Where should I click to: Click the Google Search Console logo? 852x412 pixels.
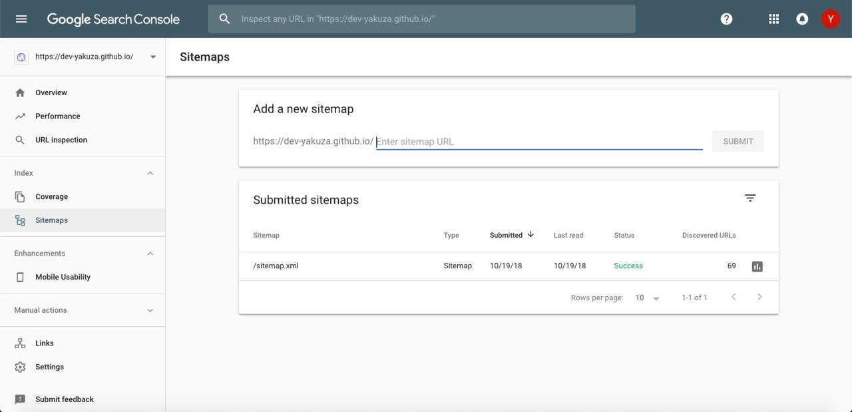tap(113, 19)
